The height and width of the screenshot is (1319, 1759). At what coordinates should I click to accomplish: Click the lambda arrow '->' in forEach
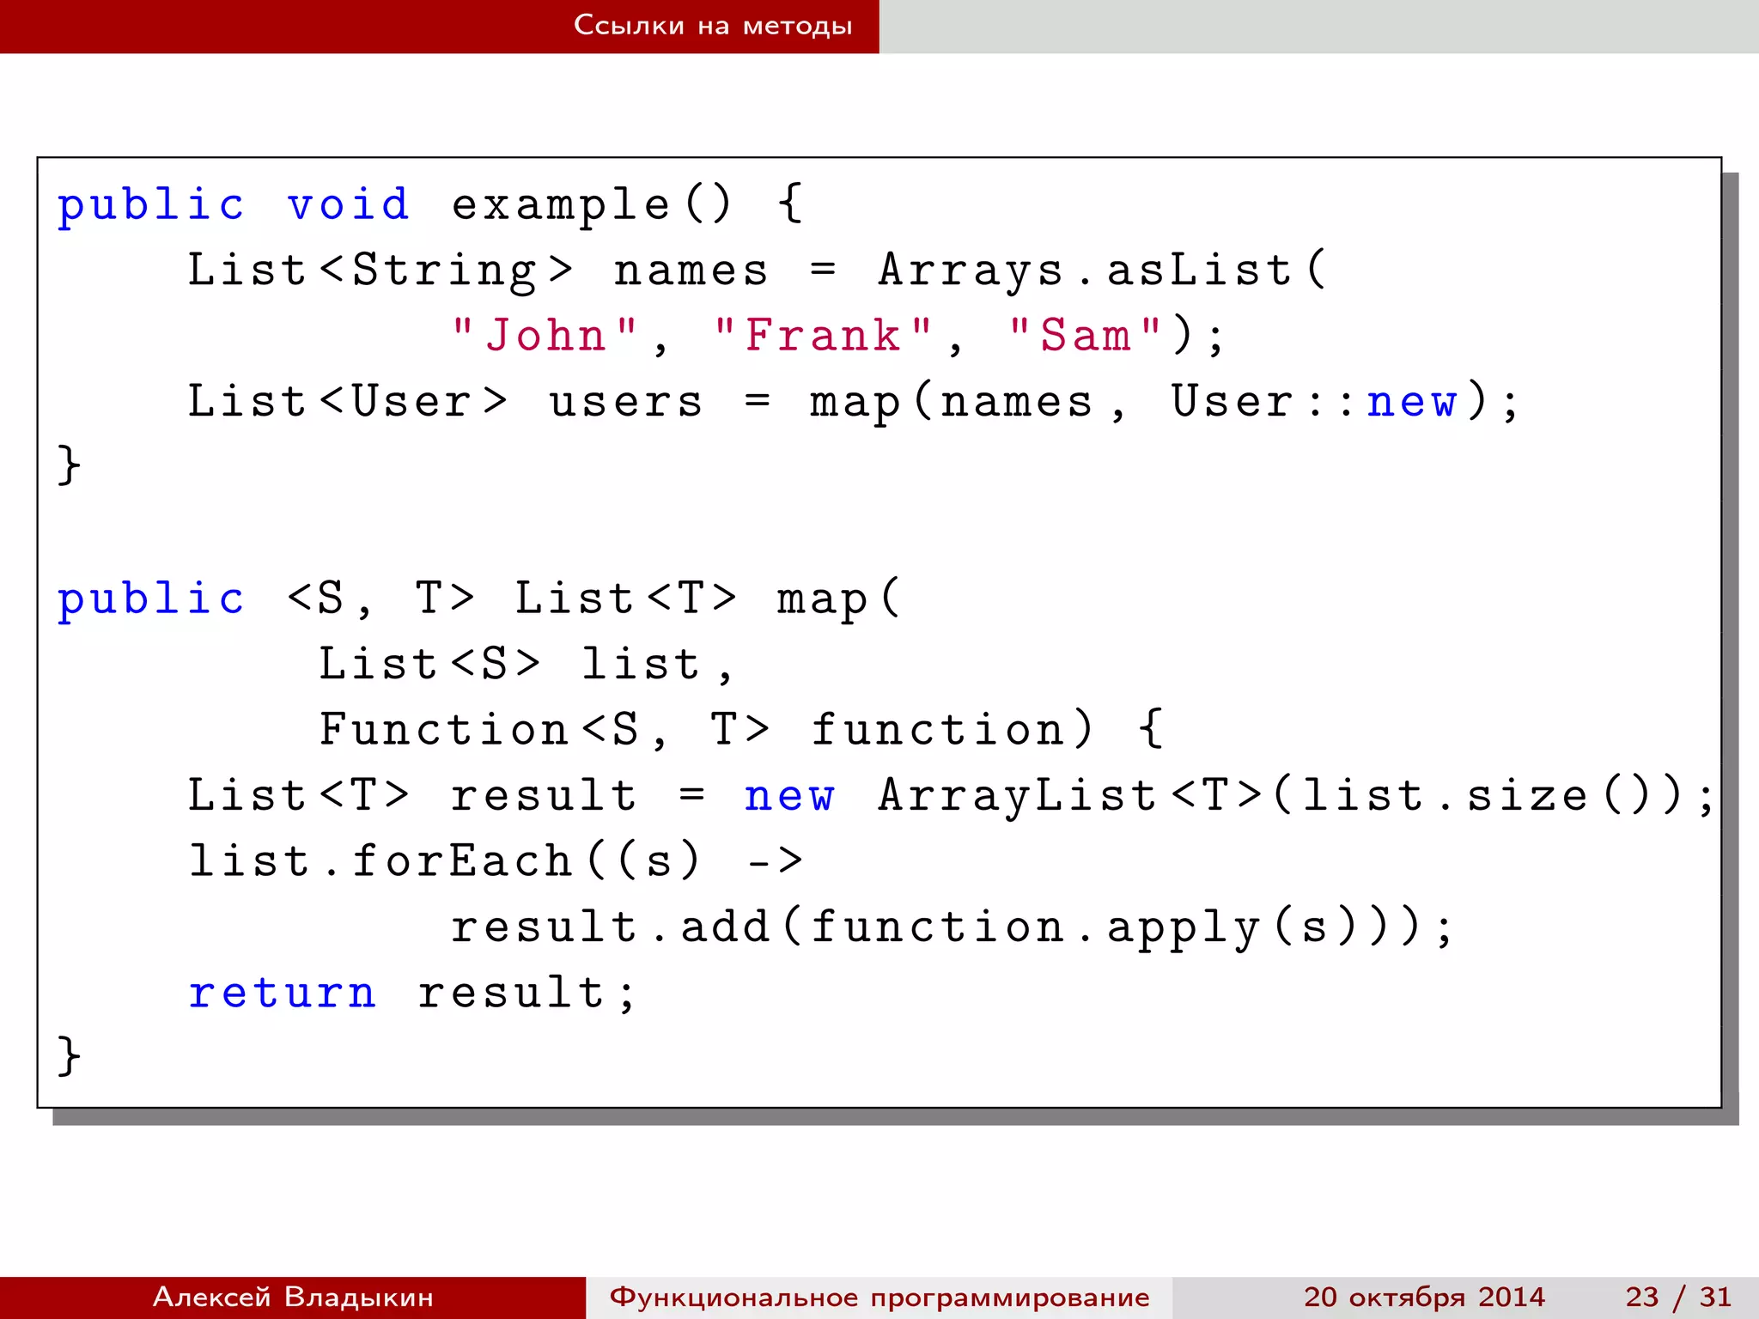click(774, 861)
